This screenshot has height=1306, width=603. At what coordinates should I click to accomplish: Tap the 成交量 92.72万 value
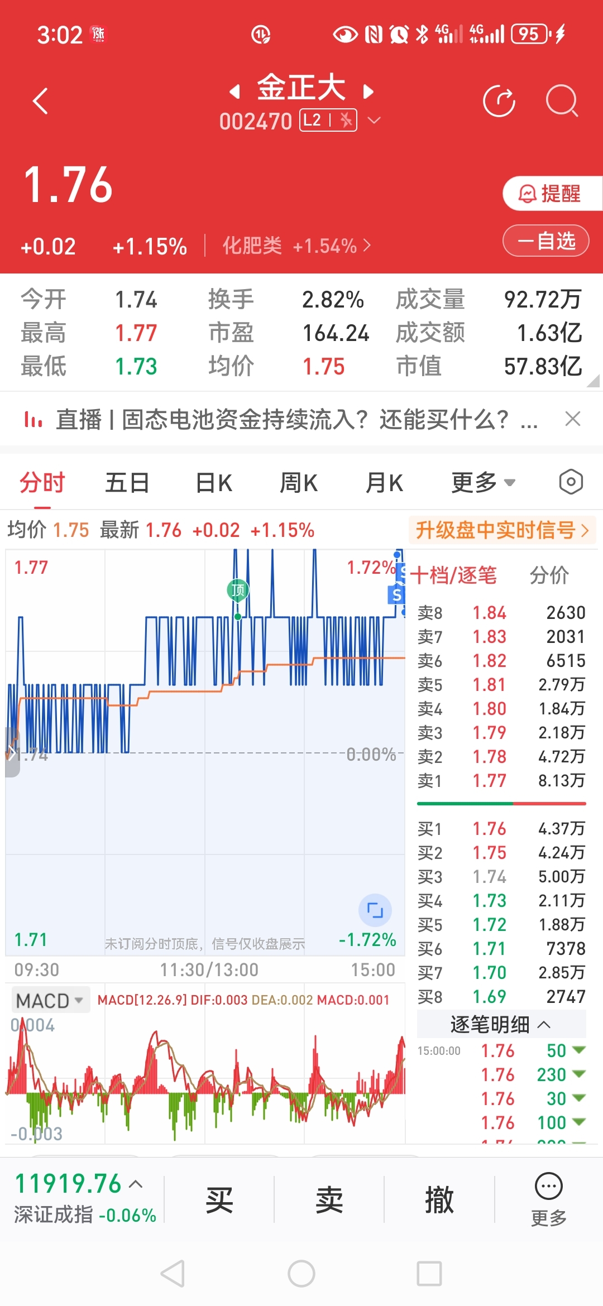[543, 300]
